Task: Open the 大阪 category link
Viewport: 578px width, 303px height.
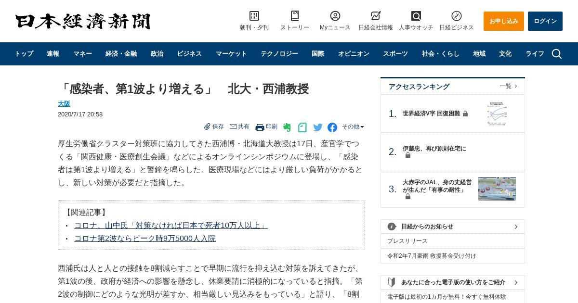Action: click(x=64, y=103)
